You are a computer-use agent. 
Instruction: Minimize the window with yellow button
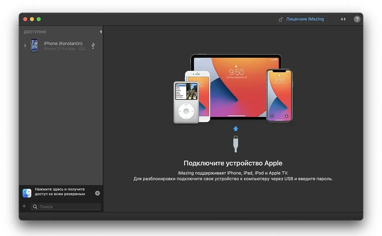(x=32, y=19)
